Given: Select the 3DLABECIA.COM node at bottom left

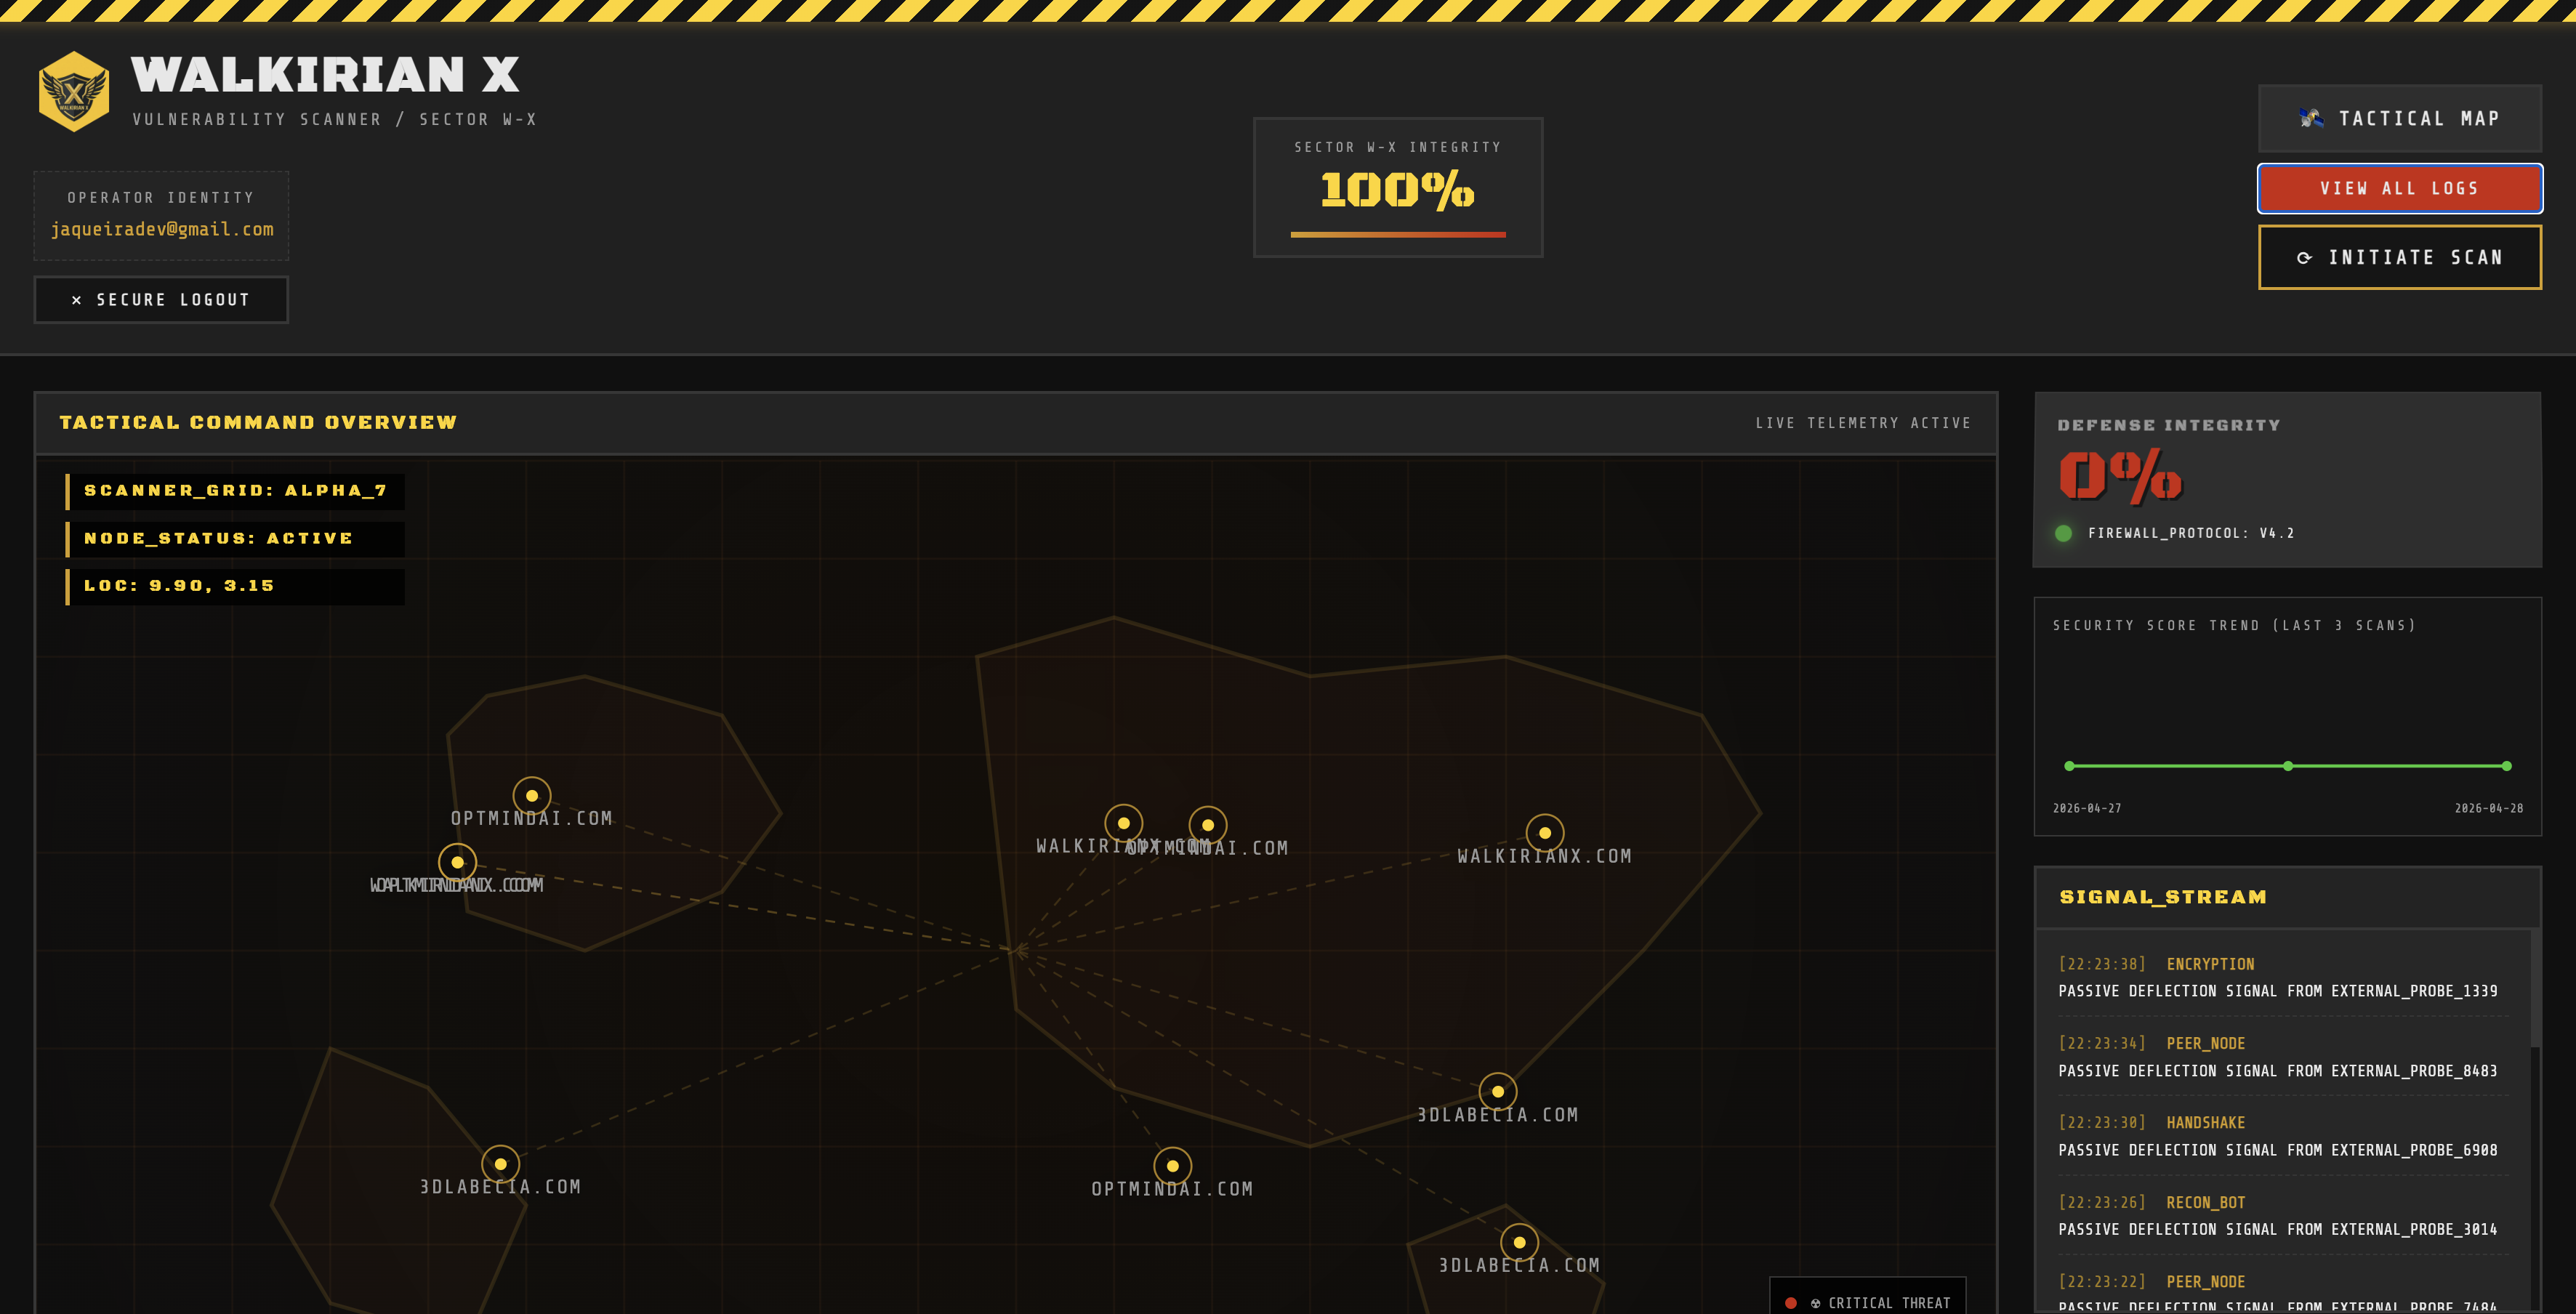Looking at the screenshot, I should [x=501, y=1164].
